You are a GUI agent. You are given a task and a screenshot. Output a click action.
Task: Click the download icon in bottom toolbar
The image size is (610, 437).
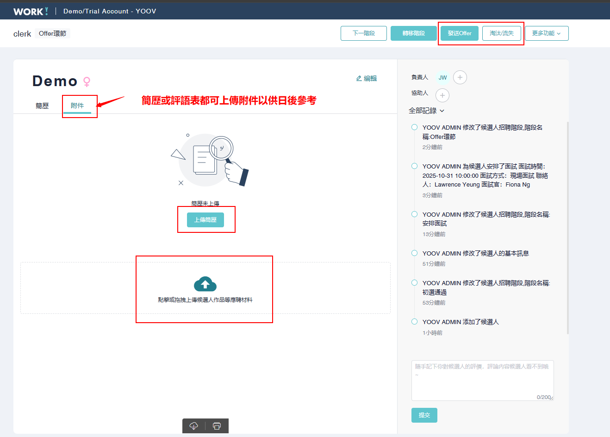click(x=194, y=426)
